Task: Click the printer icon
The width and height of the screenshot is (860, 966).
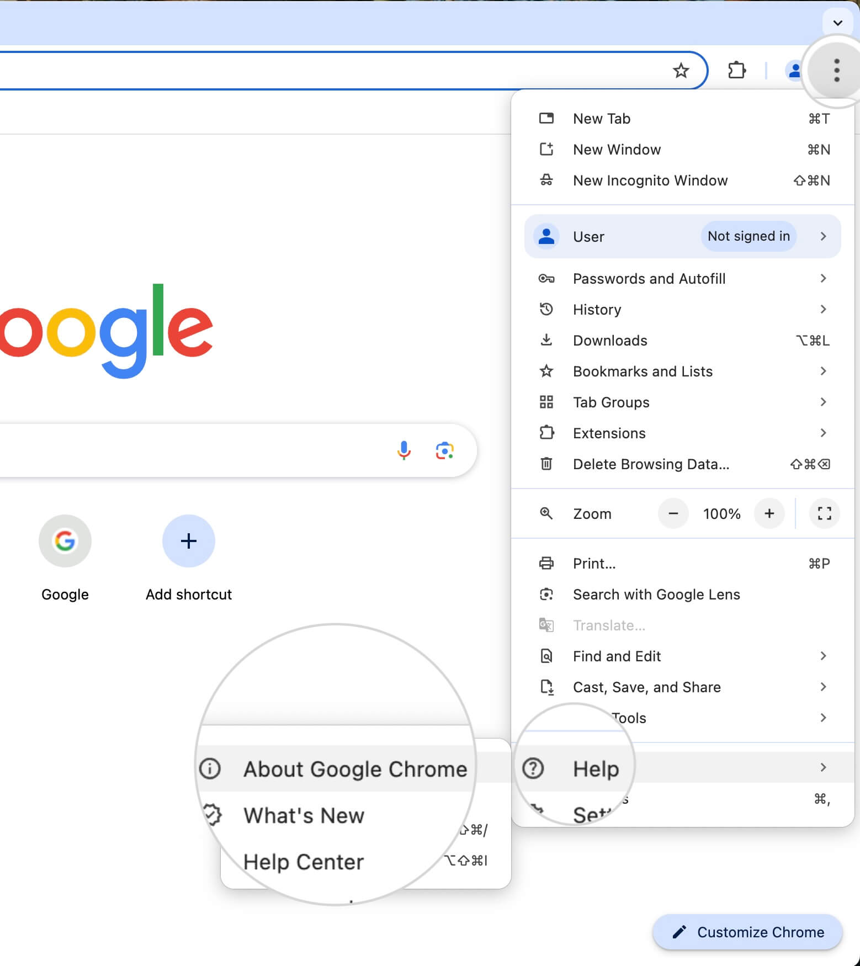Action: click(546, 563)
